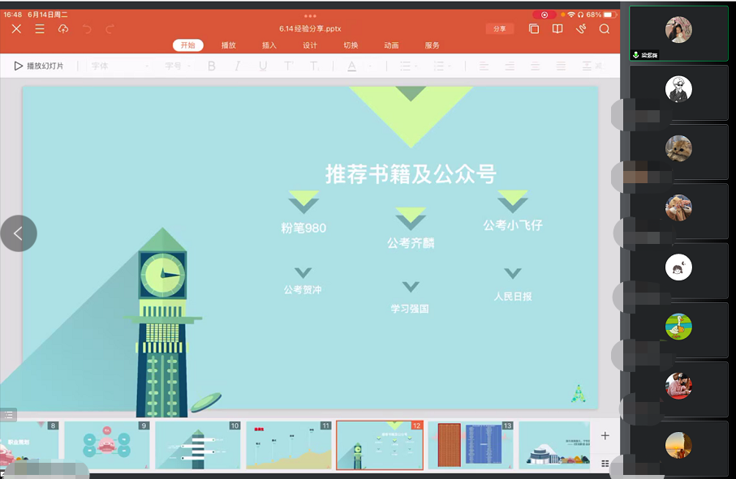Toggle bold formatting
Image resolution: width=736 pixels, height=479 pixels.
click(212, 66)
